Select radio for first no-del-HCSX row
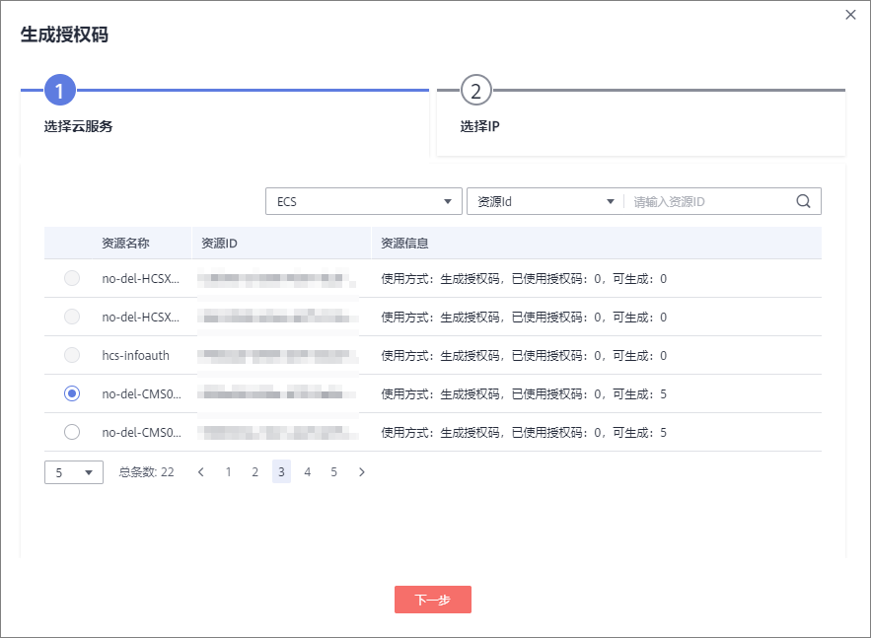Viewport: 871px width, 638px height. [72, 278]
